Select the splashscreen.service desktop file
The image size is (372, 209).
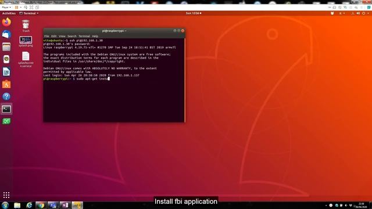point(26,60)
